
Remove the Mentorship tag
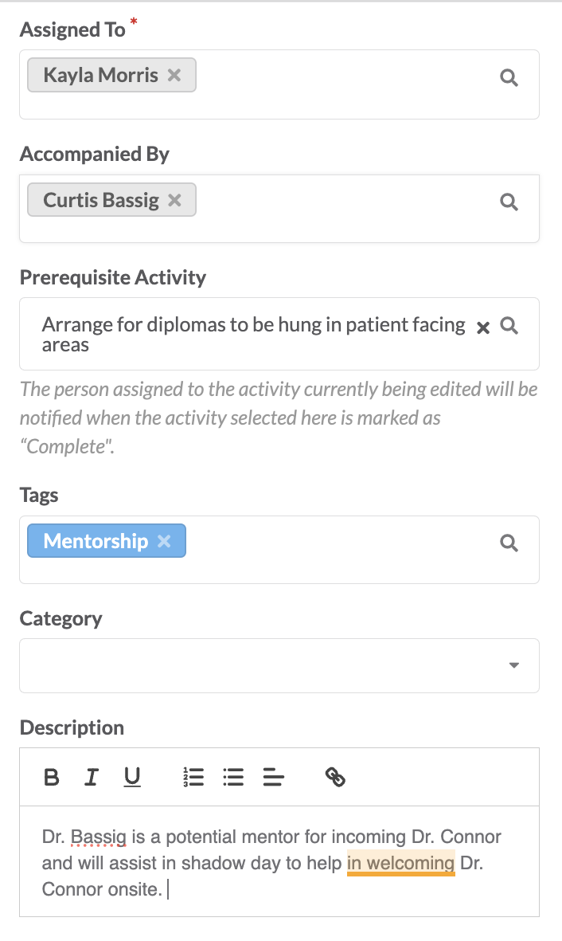point(164,541)
